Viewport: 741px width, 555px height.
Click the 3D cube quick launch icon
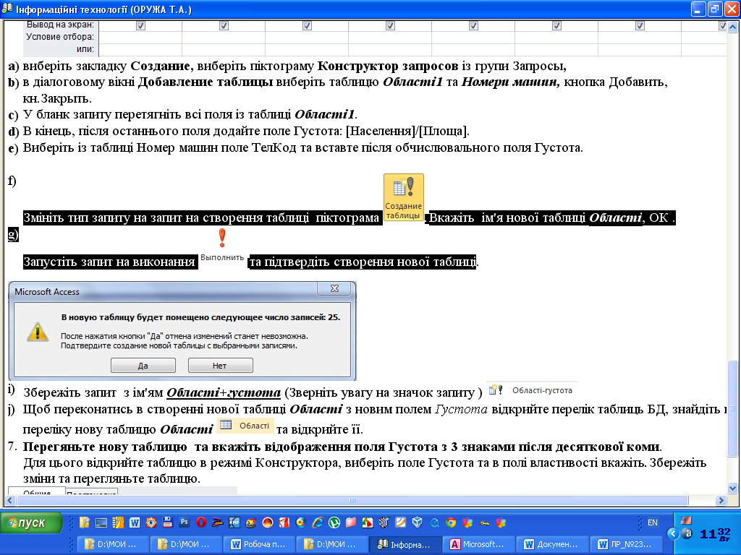coord(418,522)
